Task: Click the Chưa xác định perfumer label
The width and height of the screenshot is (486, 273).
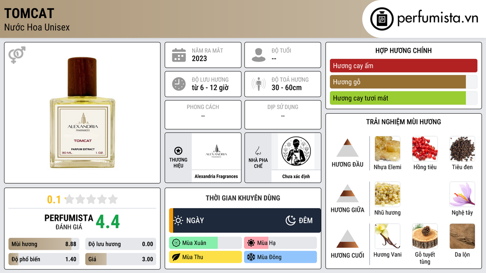Action: tap(296, 176)
